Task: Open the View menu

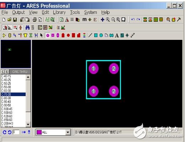Action: click(x=33, y=12)
